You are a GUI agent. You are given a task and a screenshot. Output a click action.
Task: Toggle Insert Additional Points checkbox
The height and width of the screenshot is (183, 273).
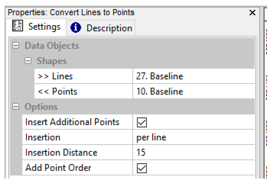[x=142, y=122]
